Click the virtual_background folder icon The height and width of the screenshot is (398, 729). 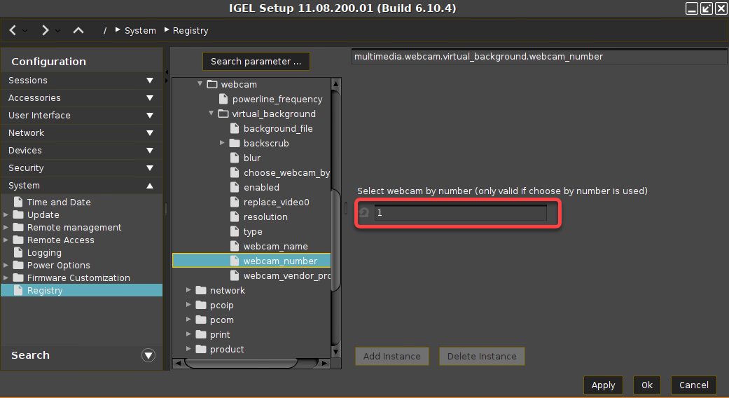(223, 114)
